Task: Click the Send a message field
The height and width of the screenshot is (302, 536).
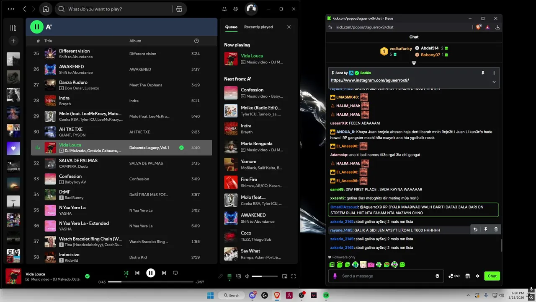Action: (x=386, y=276)
